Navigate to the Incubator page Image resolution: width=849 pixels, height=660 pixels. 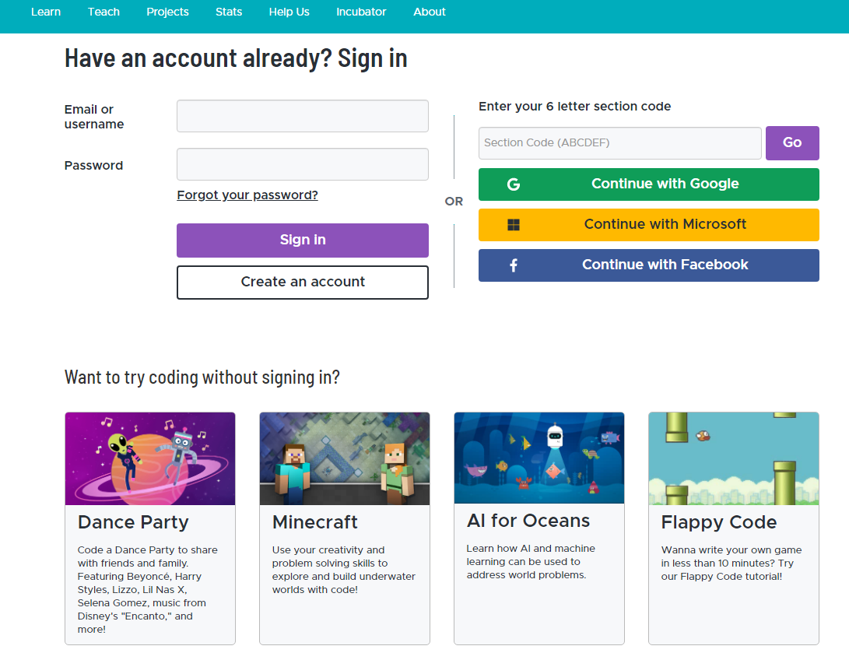[361, 12]
